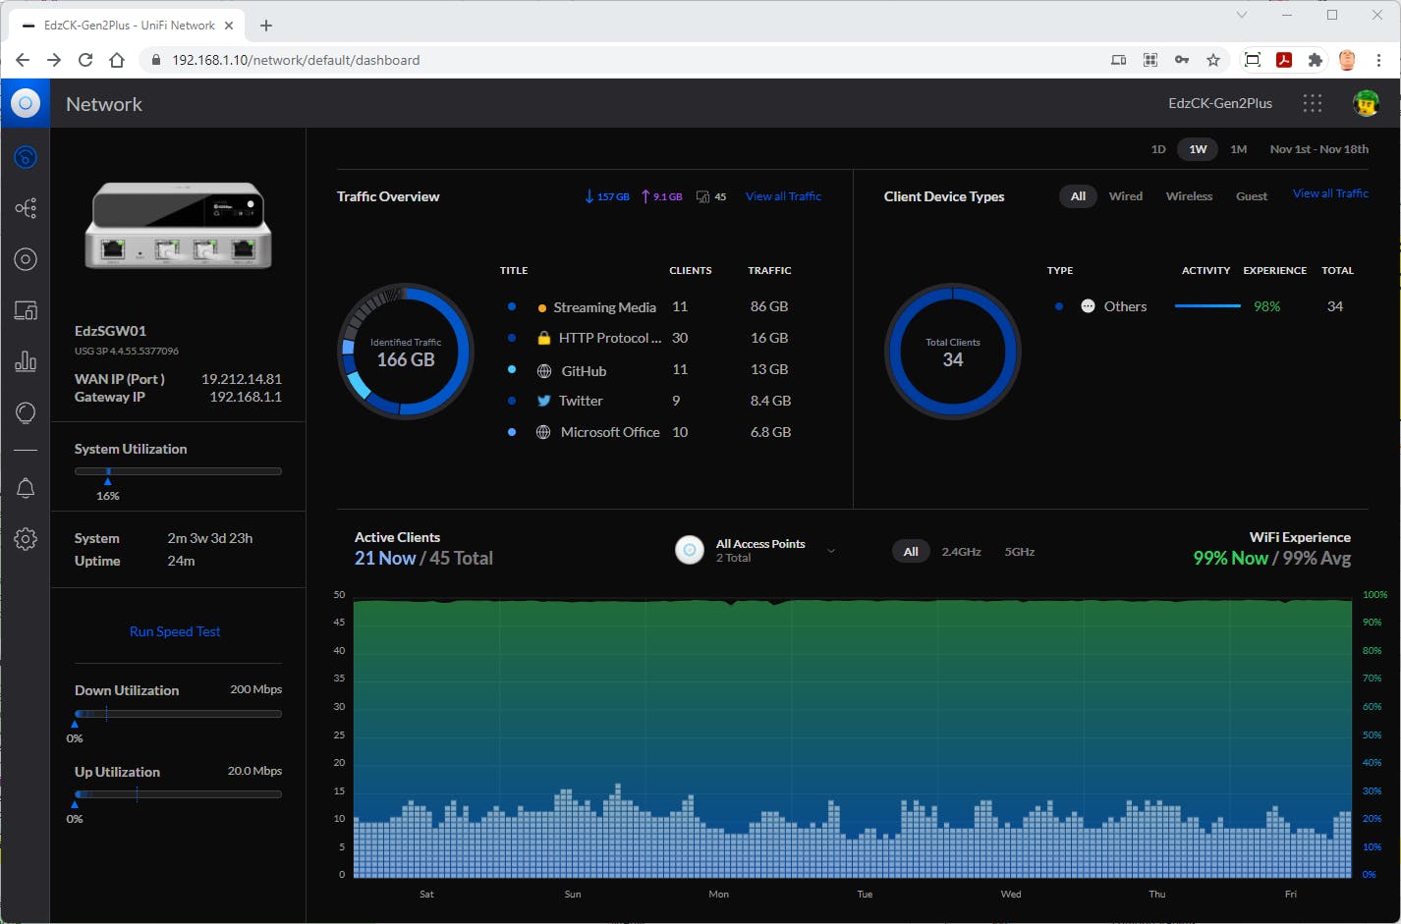Switch to the Wired client types tab
Image resolution: width=1401 pixels, height=924 pixels.
click(x=1125, y=196)
